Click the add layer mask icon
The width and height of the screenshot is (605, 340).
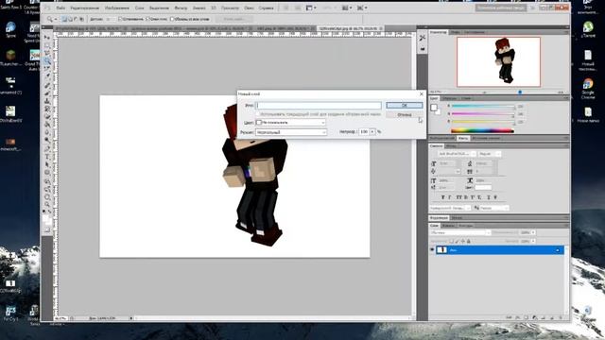tap(526, 317)
